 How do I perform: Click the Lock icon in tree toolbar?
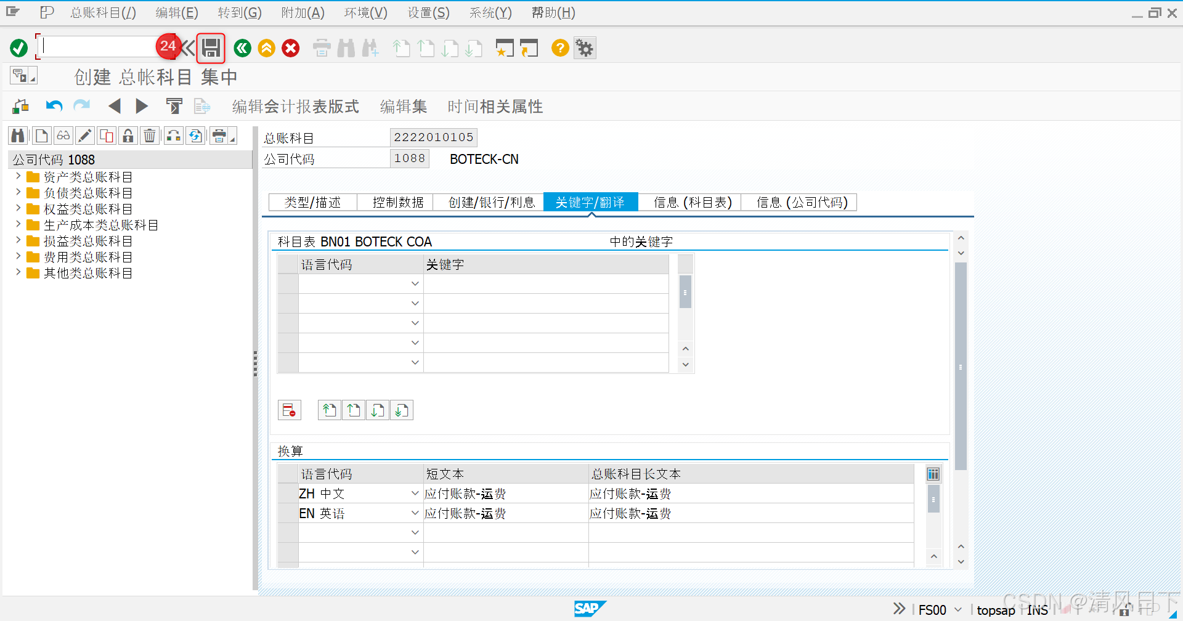[x=128, y=136]
